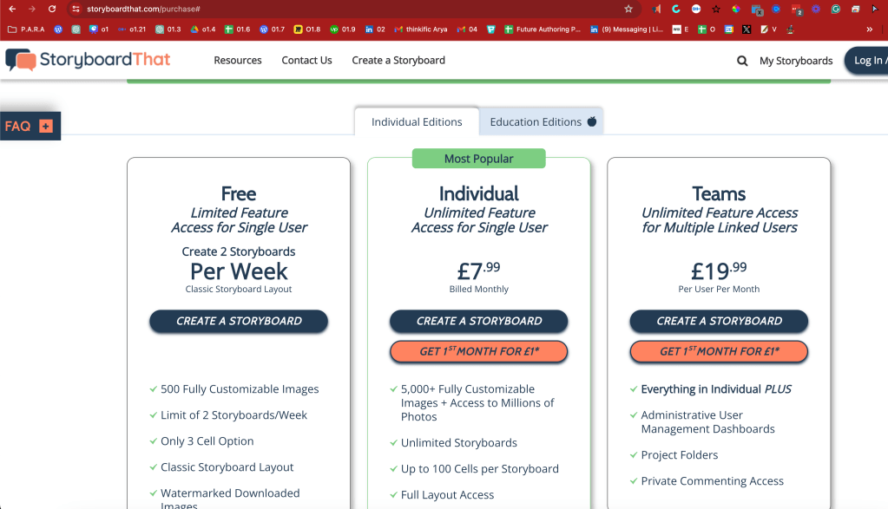Show more bookmarks with double chevron
Screen dimensions: 888x509
(x=869, y=29)
